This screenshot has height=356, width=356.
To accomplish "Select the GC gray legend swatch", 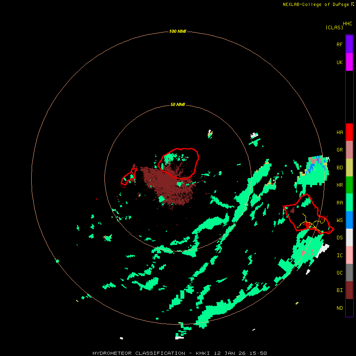I will (x=349, y=273).
